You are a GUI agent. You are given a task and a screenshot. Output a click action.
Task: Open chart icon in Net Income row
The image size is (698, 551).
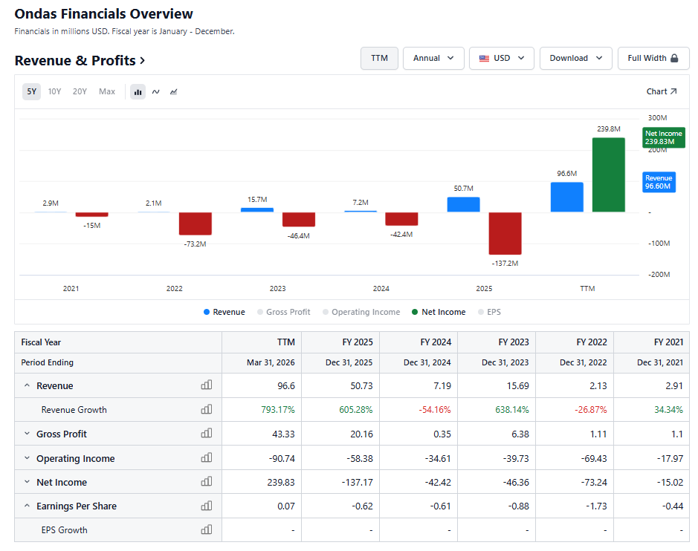click(206, 482)
